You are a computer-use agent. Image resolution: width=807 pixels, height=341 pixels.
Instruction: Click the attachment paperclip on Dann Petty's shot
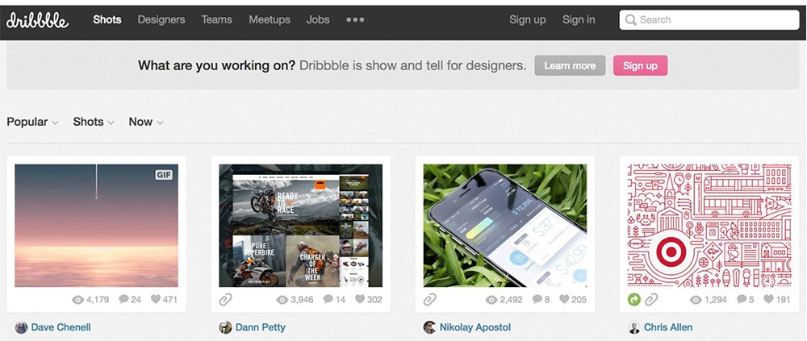click(225, 299)
